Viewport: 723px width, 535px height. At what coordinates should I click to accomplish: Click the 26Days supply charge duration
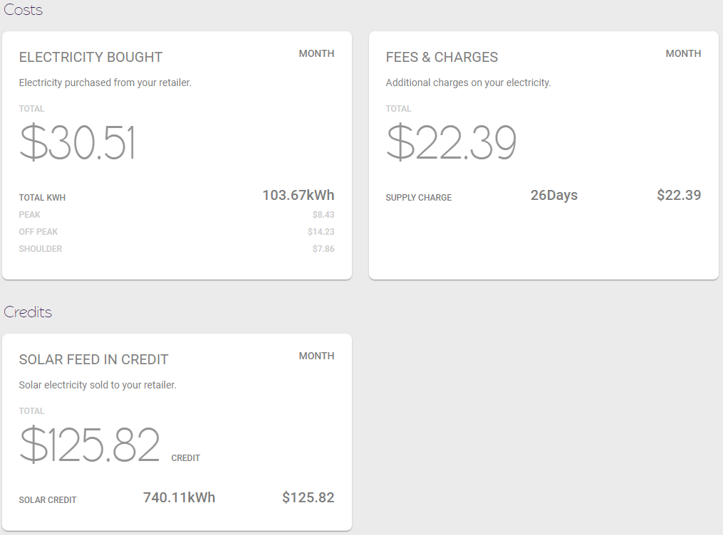(554, 195)
